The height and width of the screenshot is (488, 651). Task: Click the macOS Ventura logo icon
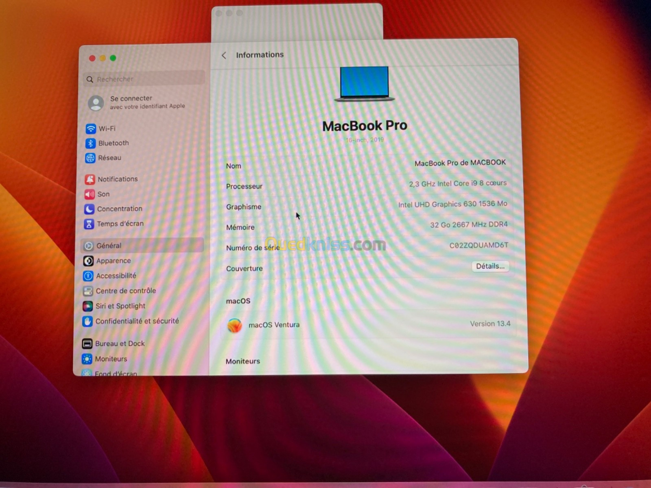[235, 325]
